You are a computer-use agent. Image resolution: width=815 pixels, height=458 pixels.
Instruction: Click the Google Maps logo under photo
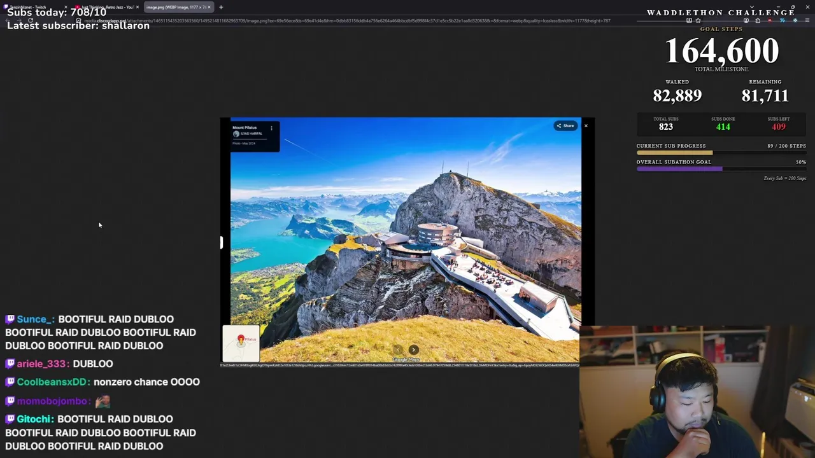(x=406, y=359)
